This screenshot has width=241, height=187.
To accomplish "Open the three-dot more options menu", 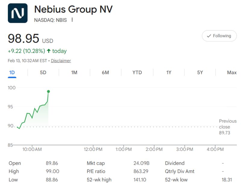I will tap(72, 20).
